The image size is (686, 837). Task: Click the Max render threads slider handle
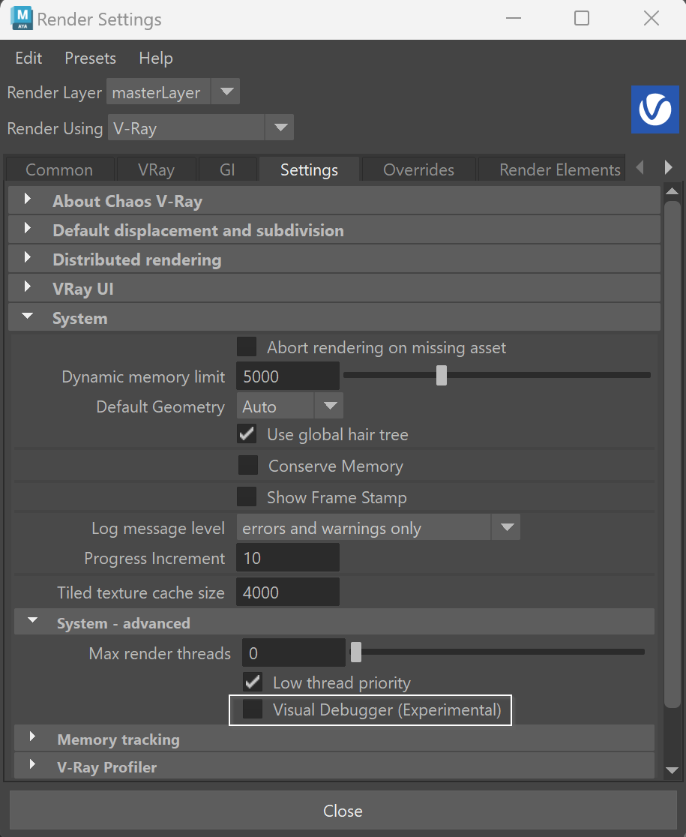(356, 652)
